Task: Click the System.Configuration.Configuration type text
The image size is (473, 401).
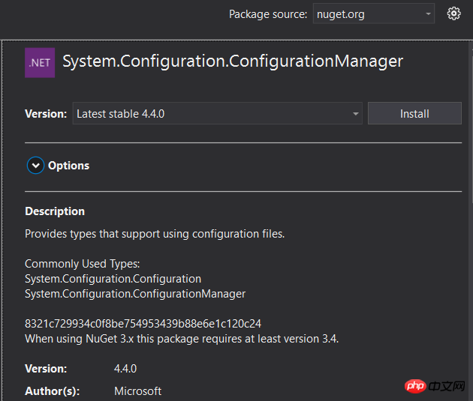Action: click(113, 279)
